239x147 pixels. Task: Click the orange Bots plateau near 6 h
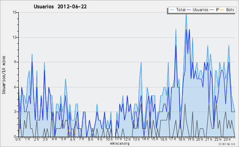tap(71, 128)
